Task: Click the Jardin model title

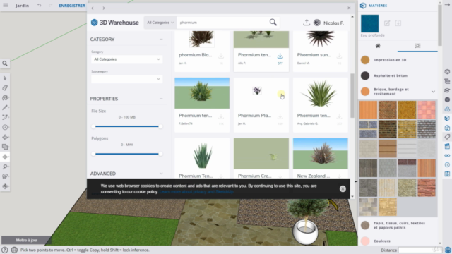Action: click(22, 6)
